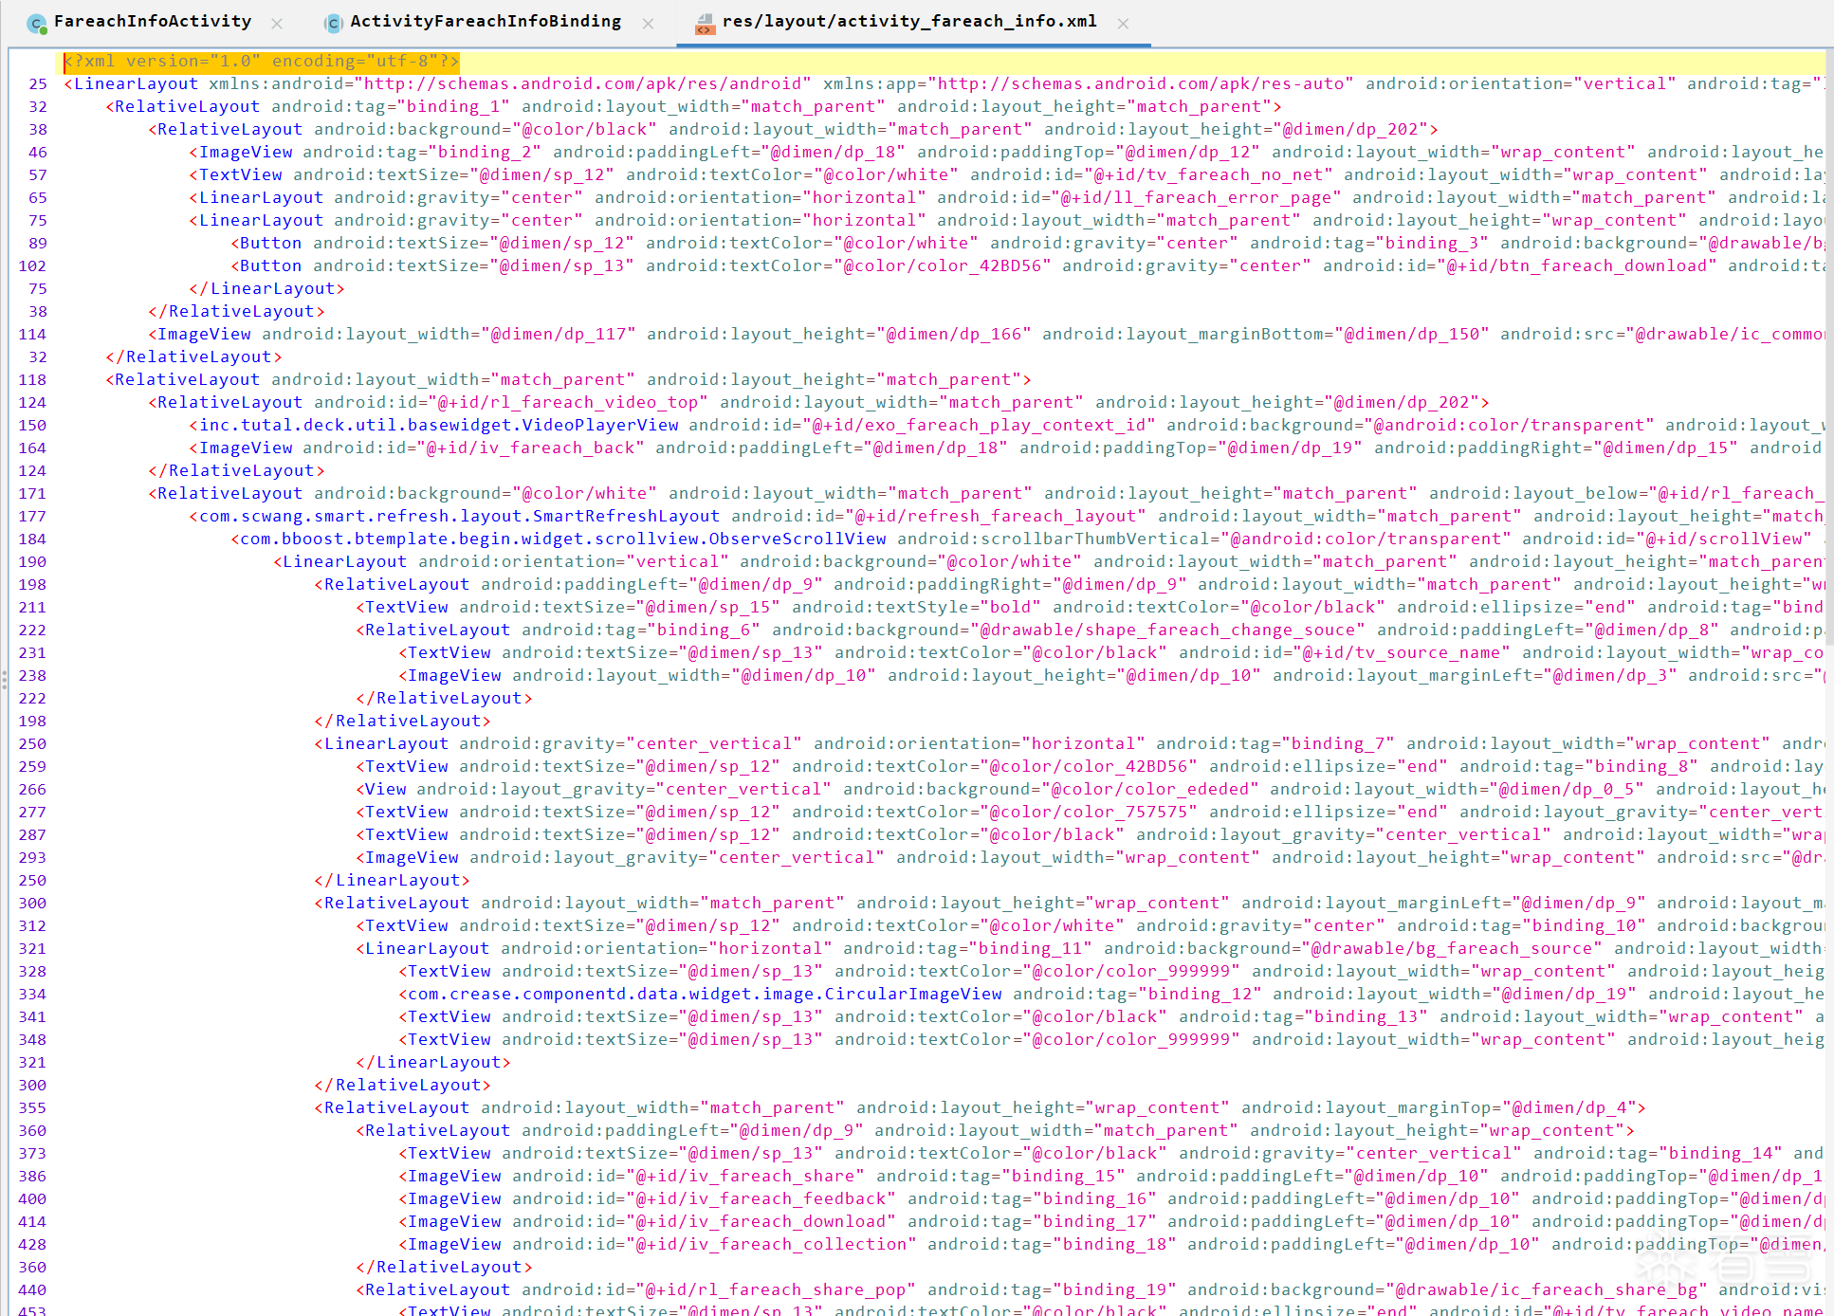Click the VideoPlayerView exo_fareach_play_context_id line

1007,426
